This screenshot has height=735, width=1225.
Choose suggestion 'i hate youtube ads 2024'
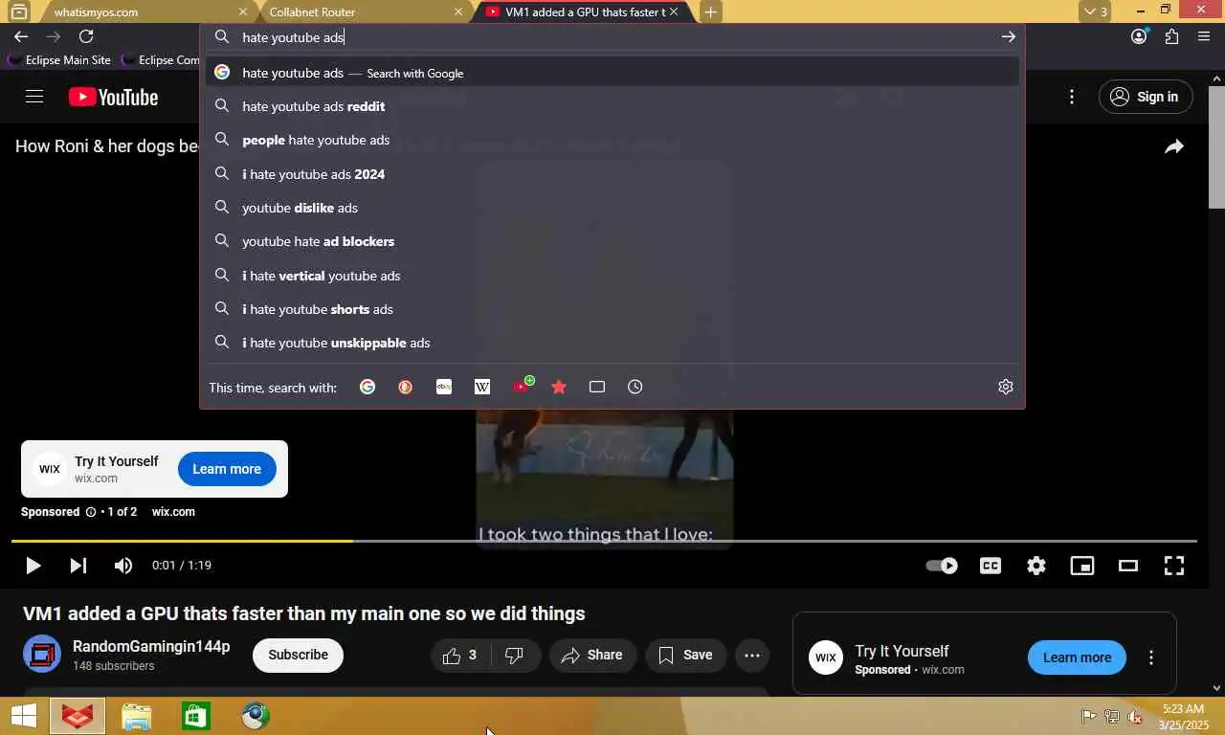click(x=612, y=174)
